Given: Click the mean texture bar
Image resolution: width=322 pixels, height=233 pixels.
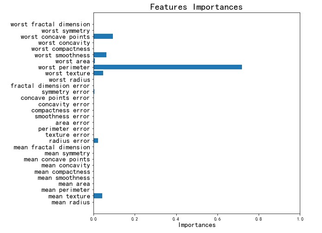Looking at the screenshot, I should coord(98,196).
